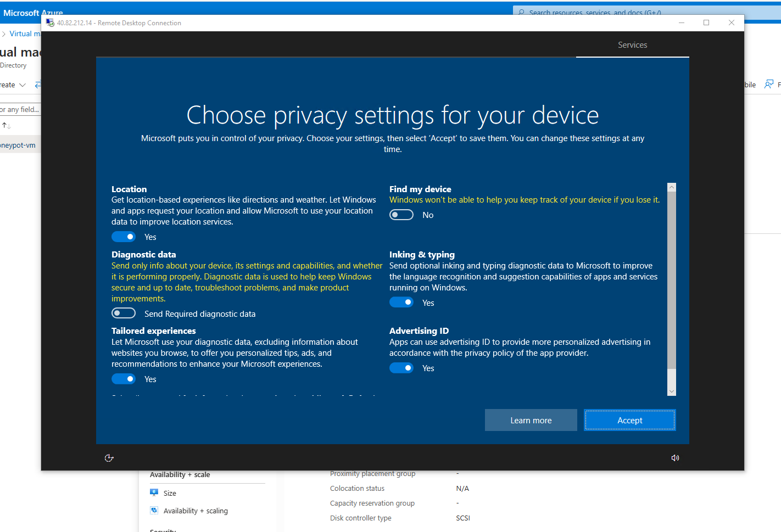Minimize the Remote Desktop Connection window
781x532 pixels.
pos(682,23)
